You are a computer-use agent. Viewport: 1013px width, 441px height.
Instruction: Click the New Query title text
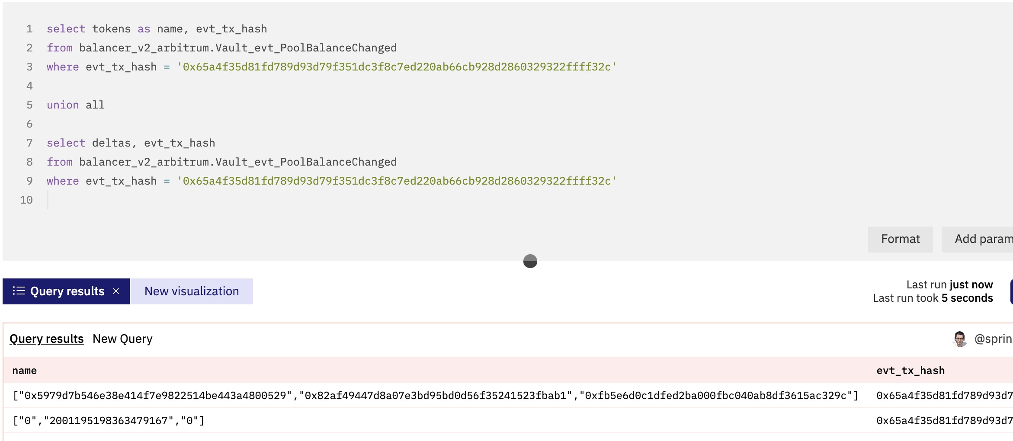pyautogui.click(x=122, y=339)
